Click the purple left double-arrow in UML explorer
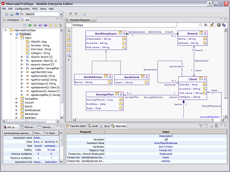 point(40,25)
